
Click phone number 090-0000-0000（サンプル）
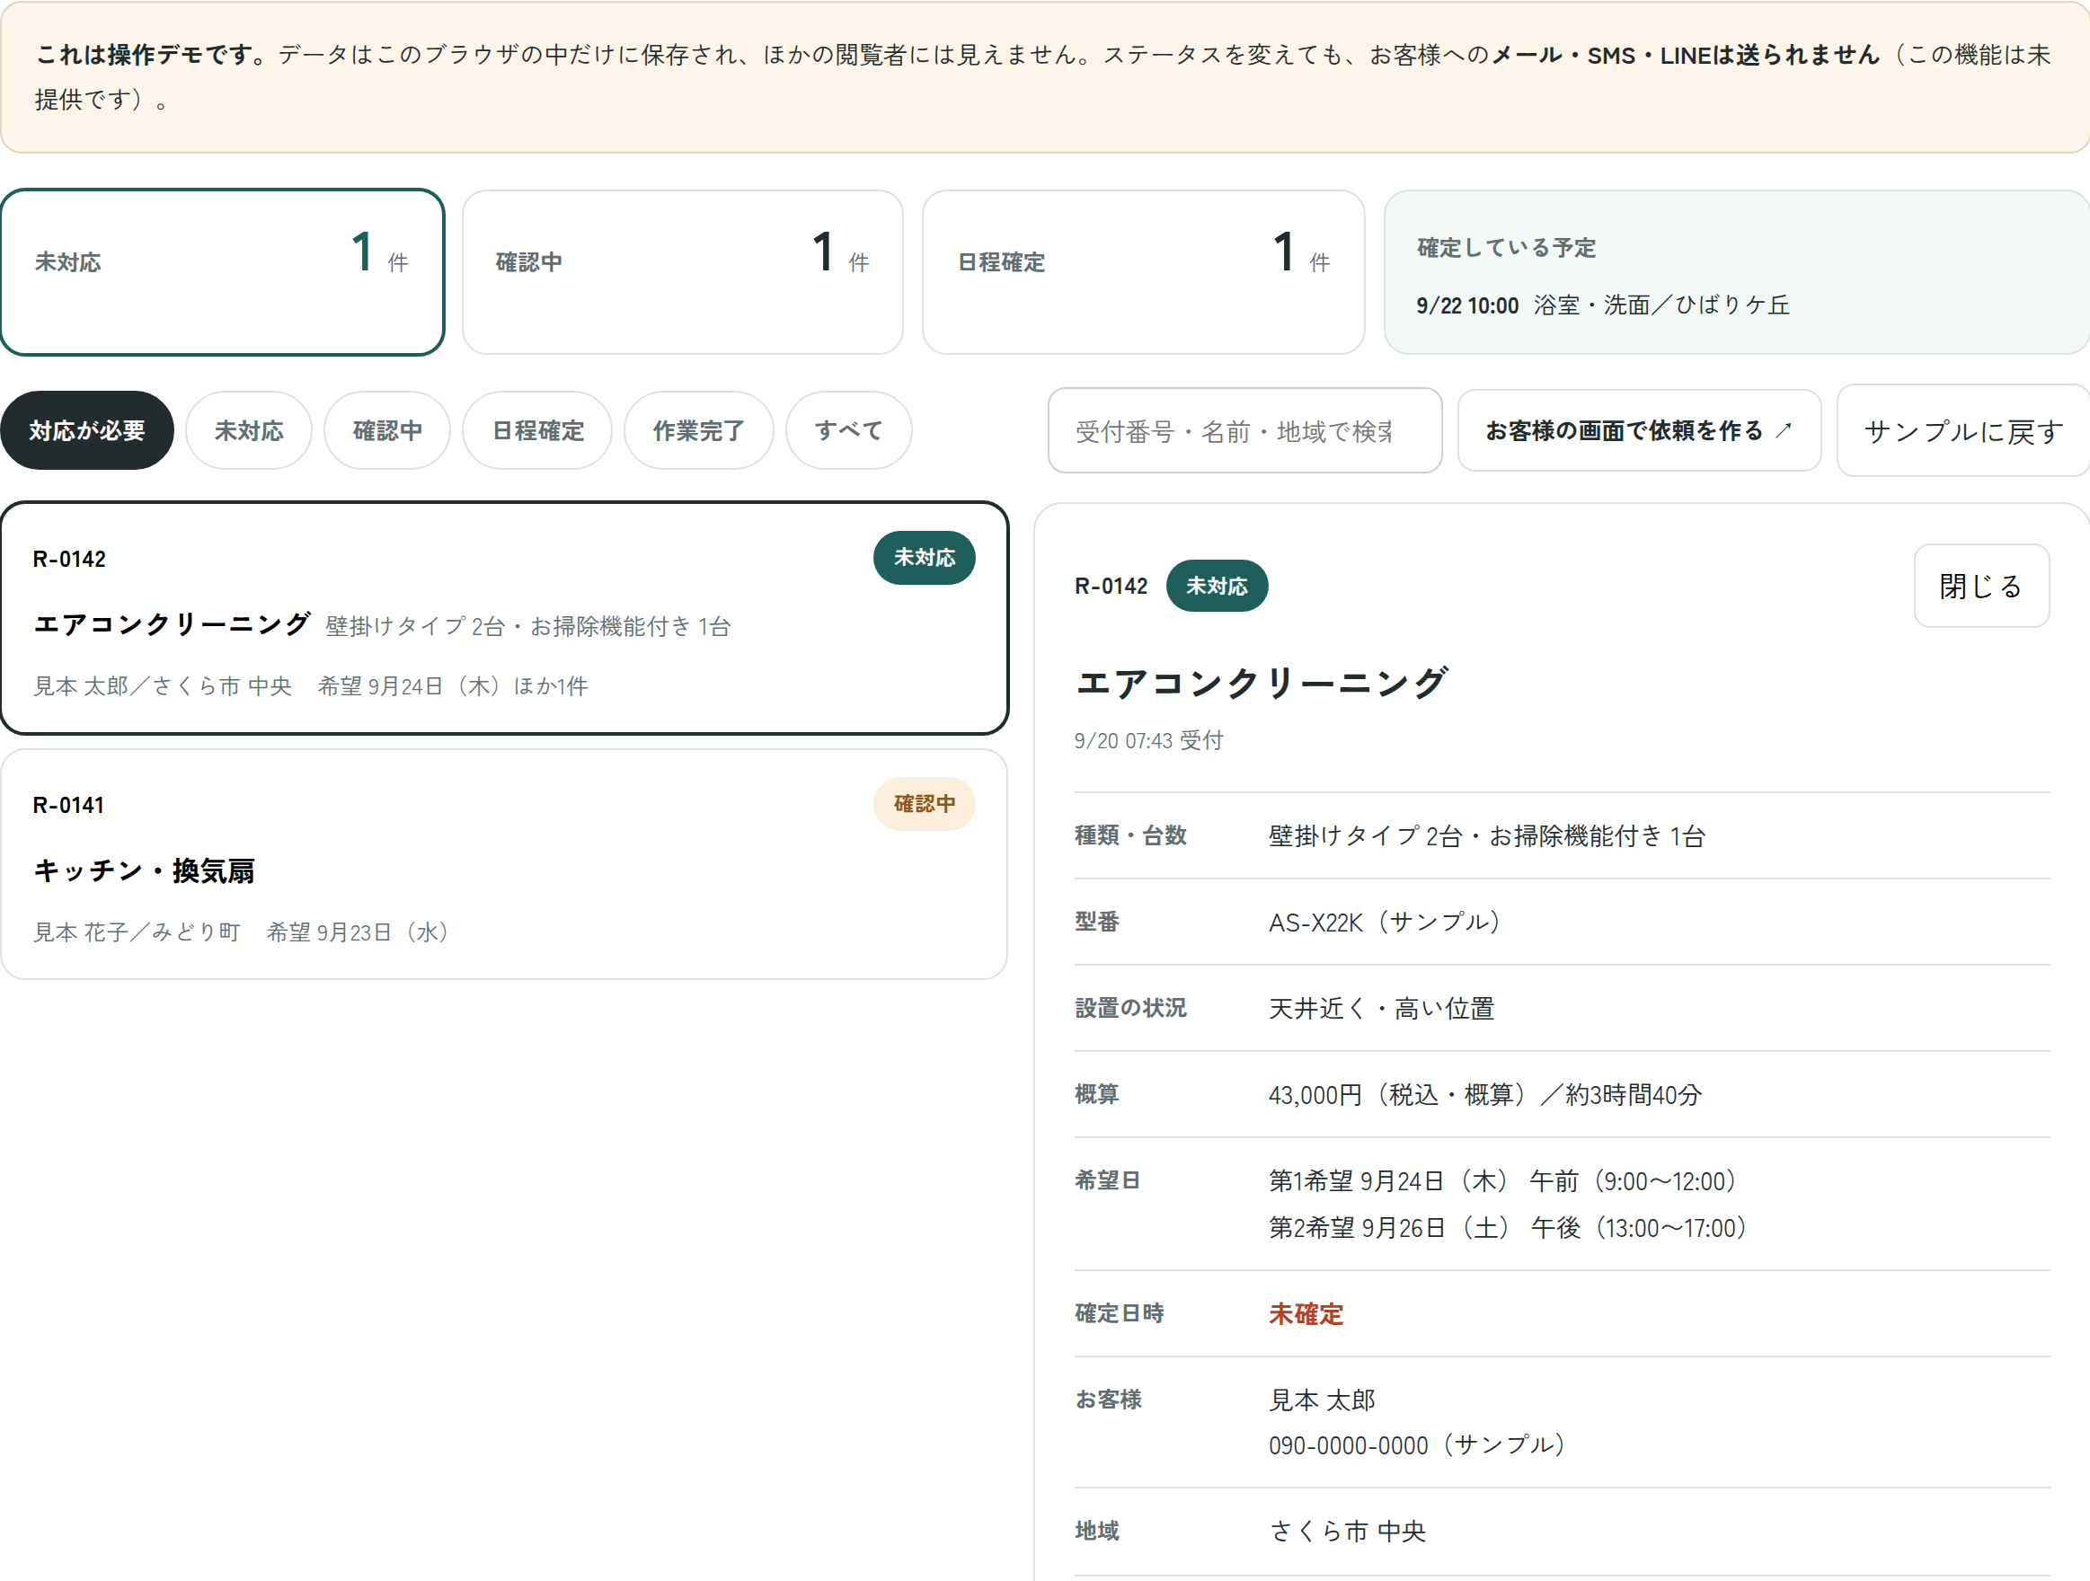coord(1417,1445)
